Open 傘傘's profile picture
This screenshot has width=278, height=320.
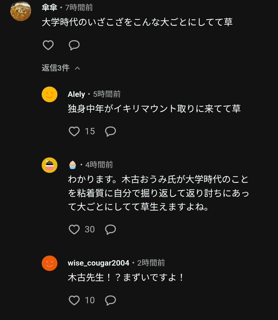point(21,11)
